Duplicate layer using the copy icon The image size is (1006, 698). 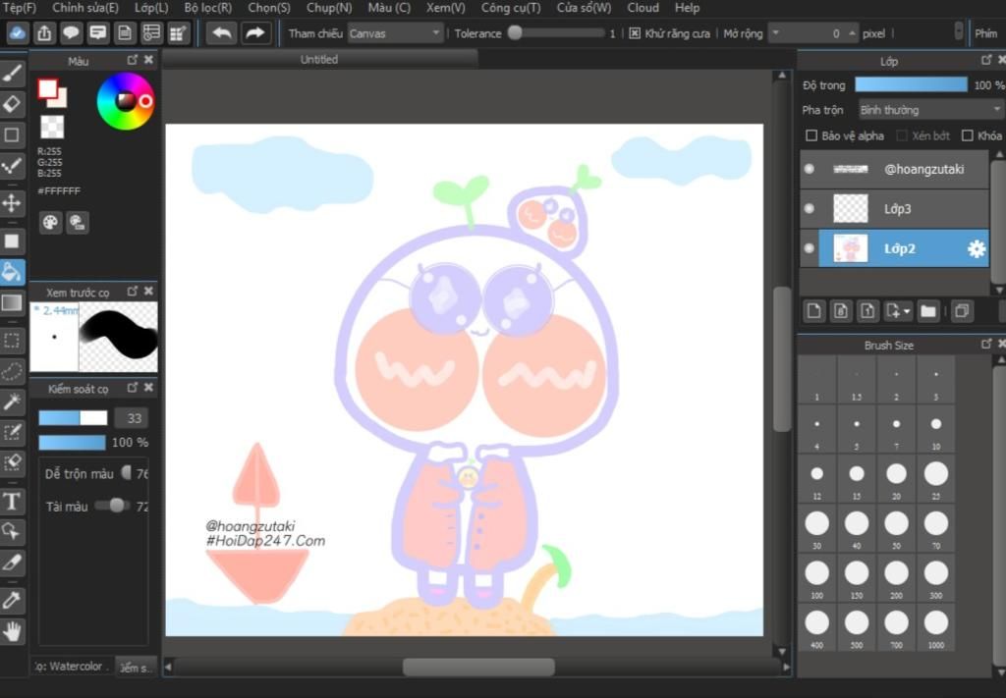962,311
